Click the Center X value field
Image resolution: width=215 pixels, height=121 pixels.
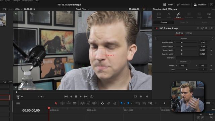click(183, 66)
